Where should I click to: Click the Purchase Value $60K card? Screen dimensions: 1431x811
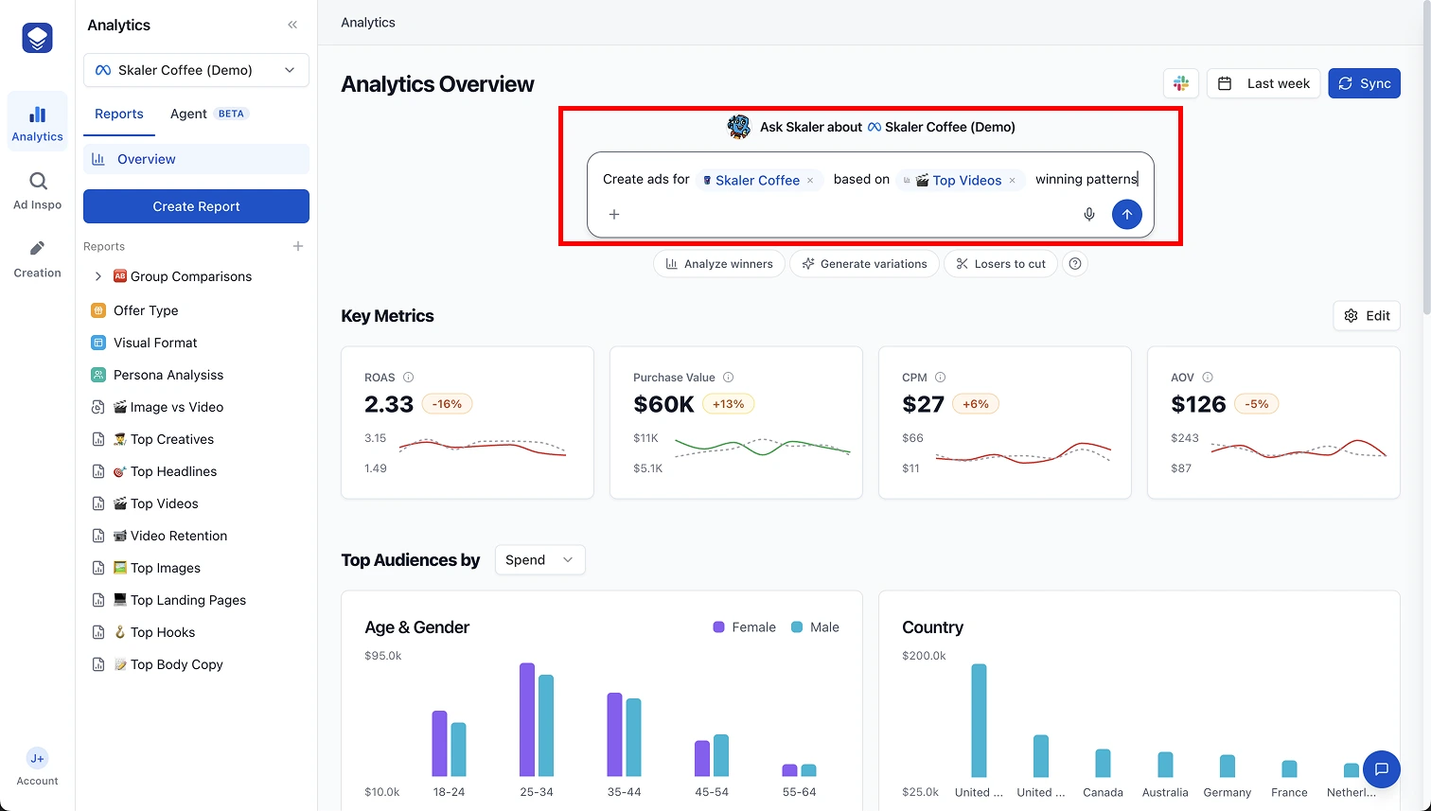point(736,422)
